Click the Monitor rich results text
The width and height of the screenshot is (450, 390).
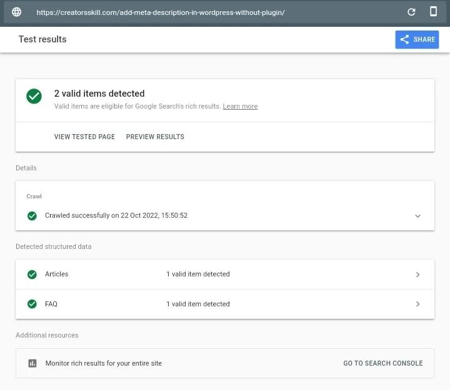pos(104,363)
